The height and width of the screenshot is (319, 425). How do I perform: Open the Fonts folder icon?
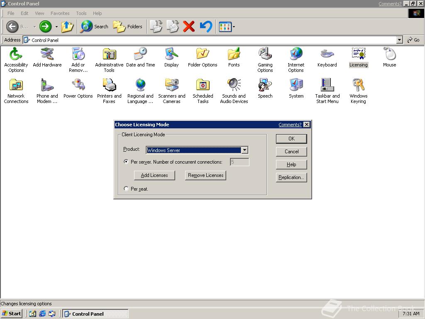(234, 57)
